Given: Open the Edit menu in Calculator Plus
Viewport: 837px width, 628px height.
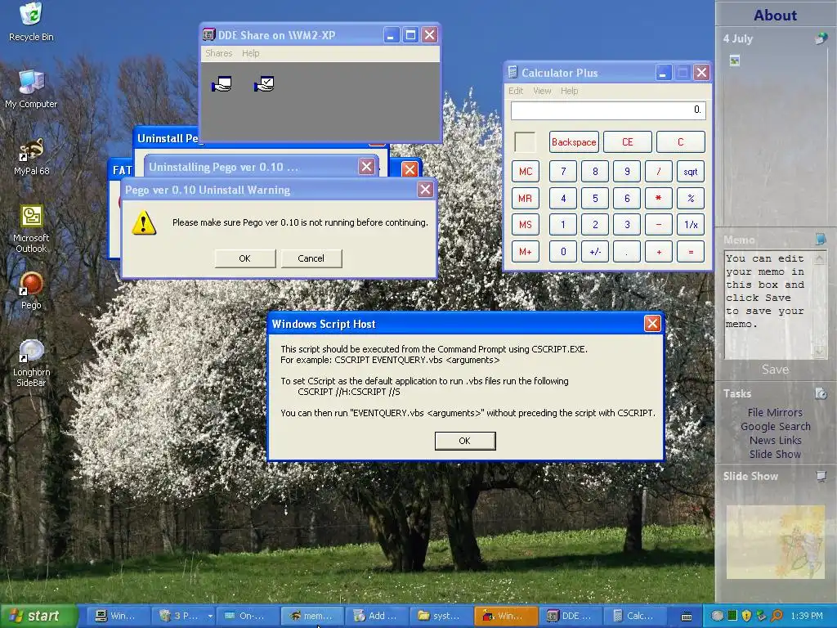Looking at the screenshot, I should (515, 91).
